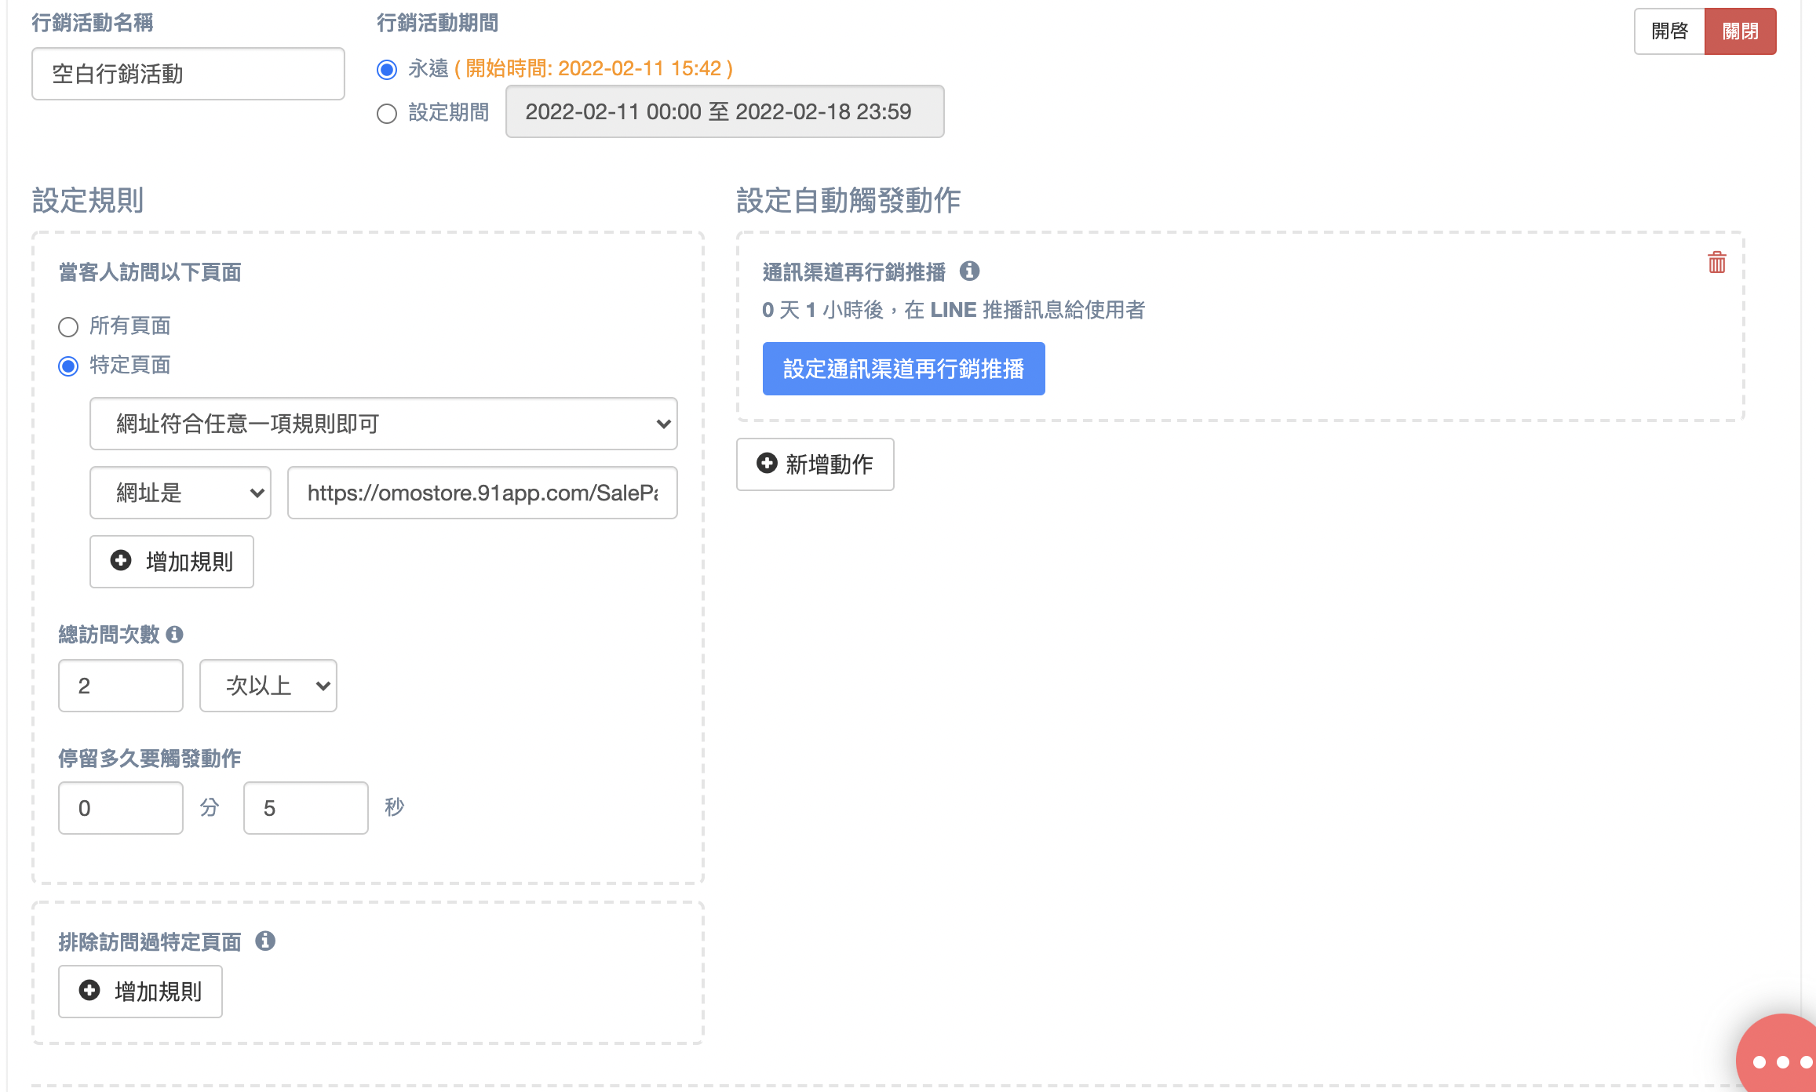This screenshot has width=1816, height=1092.
Task: Select 所有頁面 radio button
Action: click(68, 326)
